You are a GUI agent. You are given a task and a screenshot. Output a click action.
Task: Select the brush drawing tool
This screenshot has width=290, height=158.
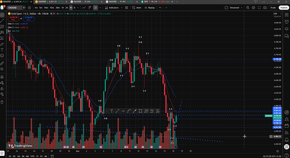2,44
